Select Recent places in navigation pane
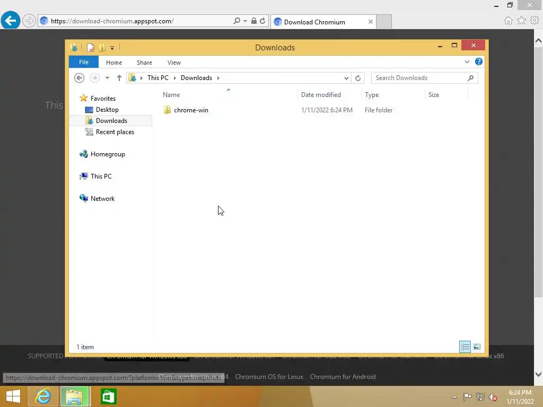 pyautogui.click(x=115, y=132)
